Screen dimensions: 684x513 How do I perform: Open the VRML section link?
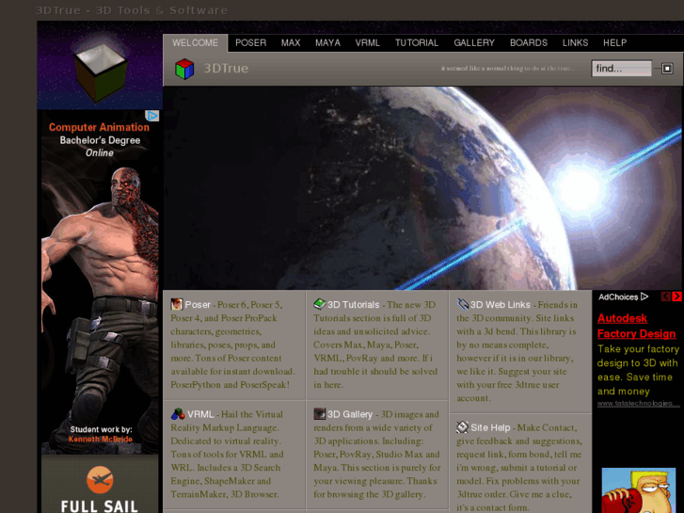click(200, 414)
